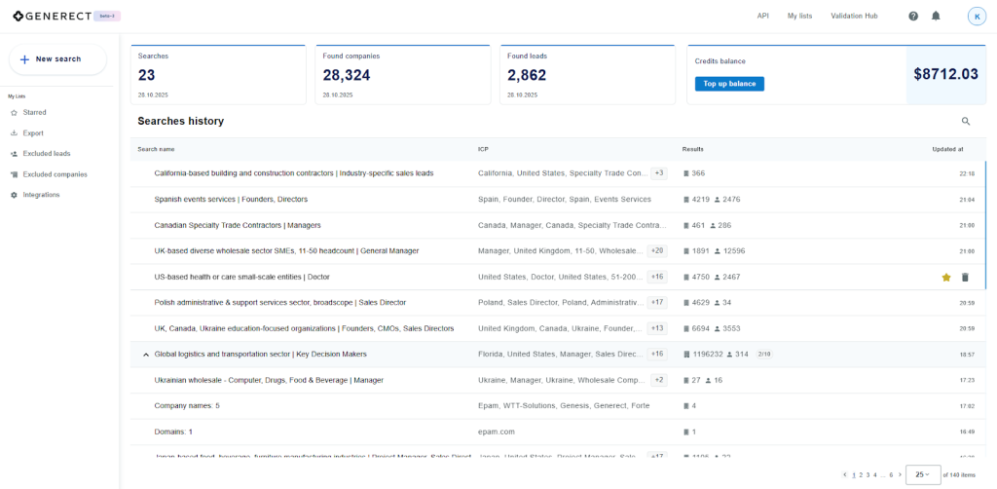
Task: Open the user avatar K menu
Action: (x=977, y=17)
